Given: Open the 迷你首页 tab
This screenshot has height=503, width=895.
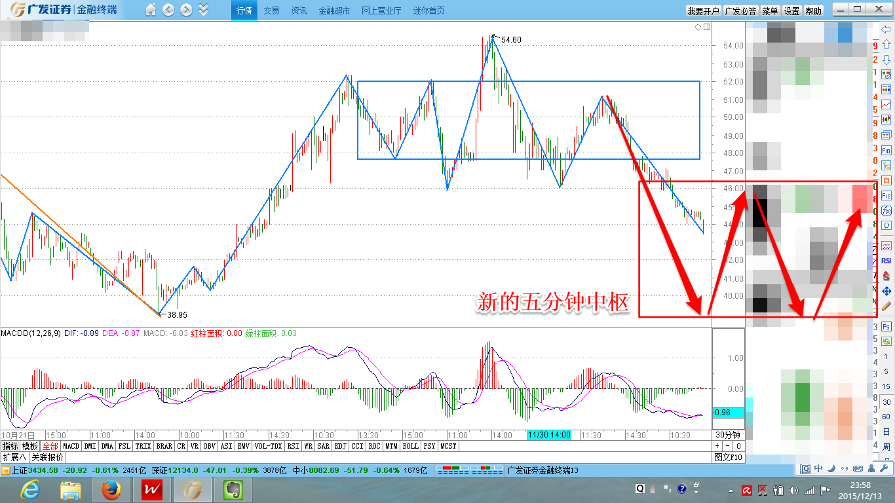Looking at the screenshot, I should pyautogui.click(x=428, y=10).
